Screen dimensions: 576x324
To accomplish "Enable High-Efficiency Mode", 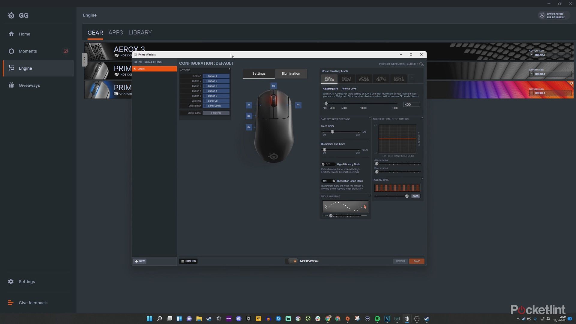I will [x=328, y=164].
